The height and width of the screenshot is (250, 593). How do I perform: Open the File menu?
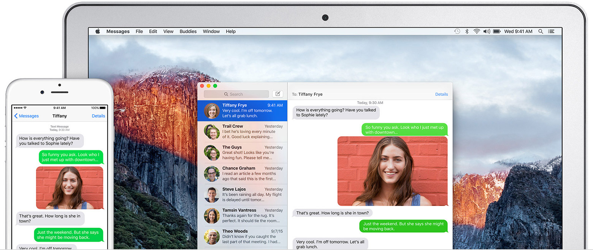coord(139,31)
